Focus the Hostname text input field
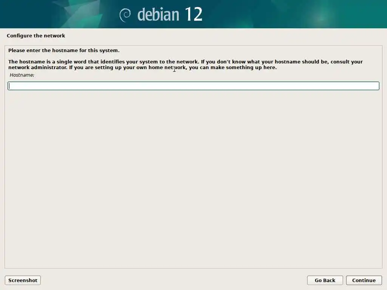 click(193, 86)
